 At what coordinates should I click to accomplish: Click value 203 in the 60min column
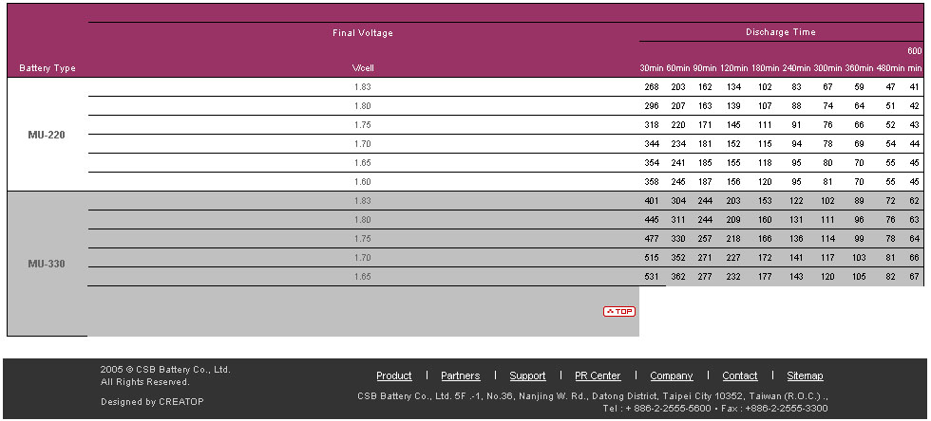pyautogui.click(x=678, y=87)
